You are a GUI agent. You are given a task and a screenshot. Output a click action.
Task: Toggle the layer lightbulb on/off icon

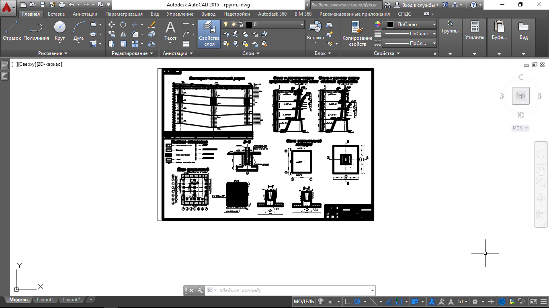226,24
